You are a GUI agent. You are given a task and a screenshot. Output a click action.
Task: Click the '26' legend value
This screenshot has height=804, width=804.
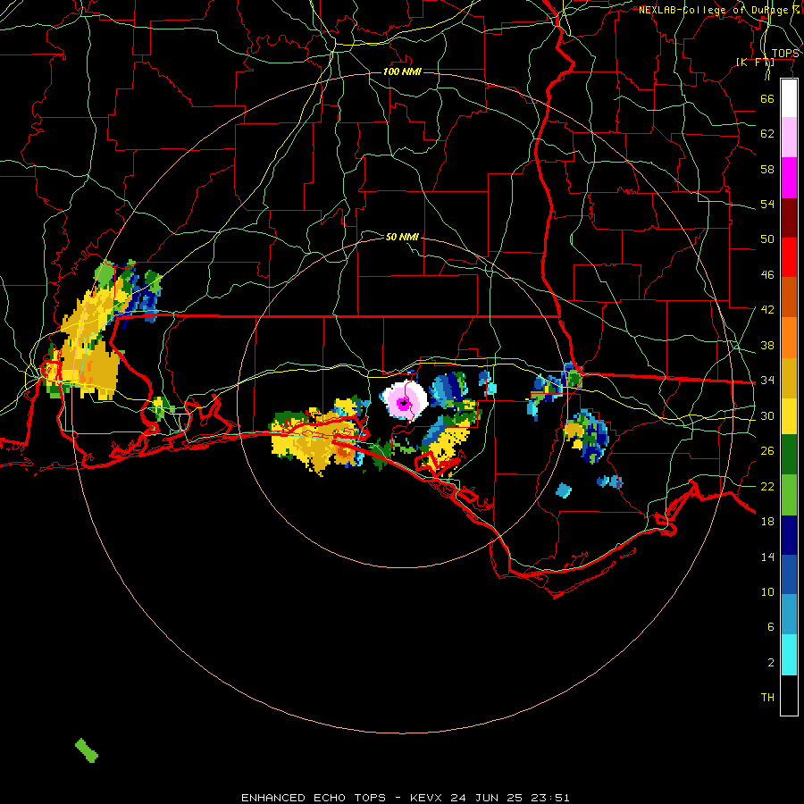(767, 451)
